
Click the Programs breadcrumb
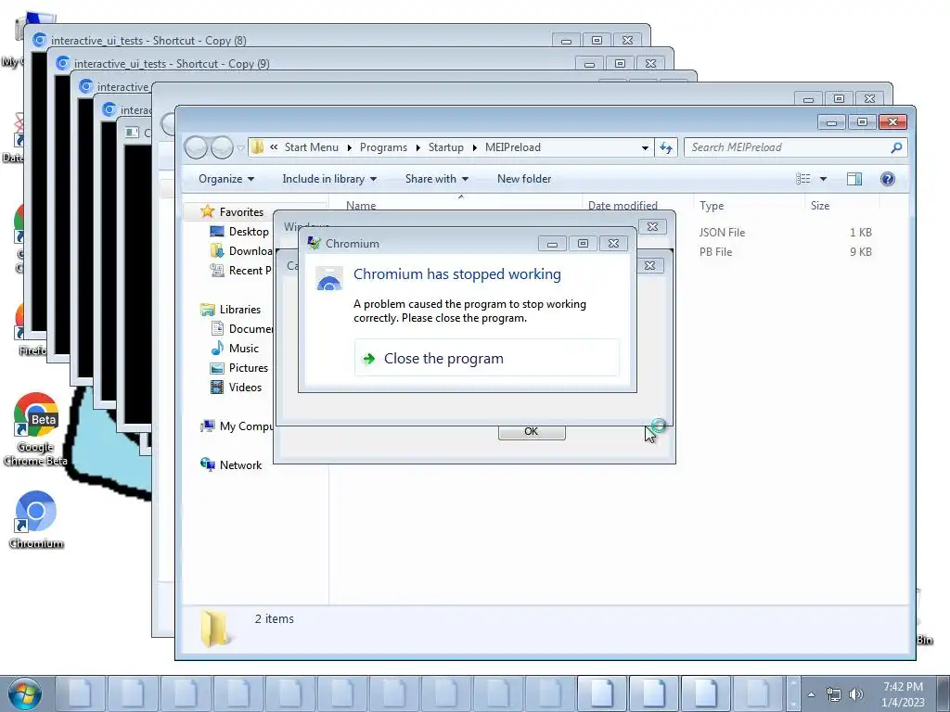coord(383,147)
